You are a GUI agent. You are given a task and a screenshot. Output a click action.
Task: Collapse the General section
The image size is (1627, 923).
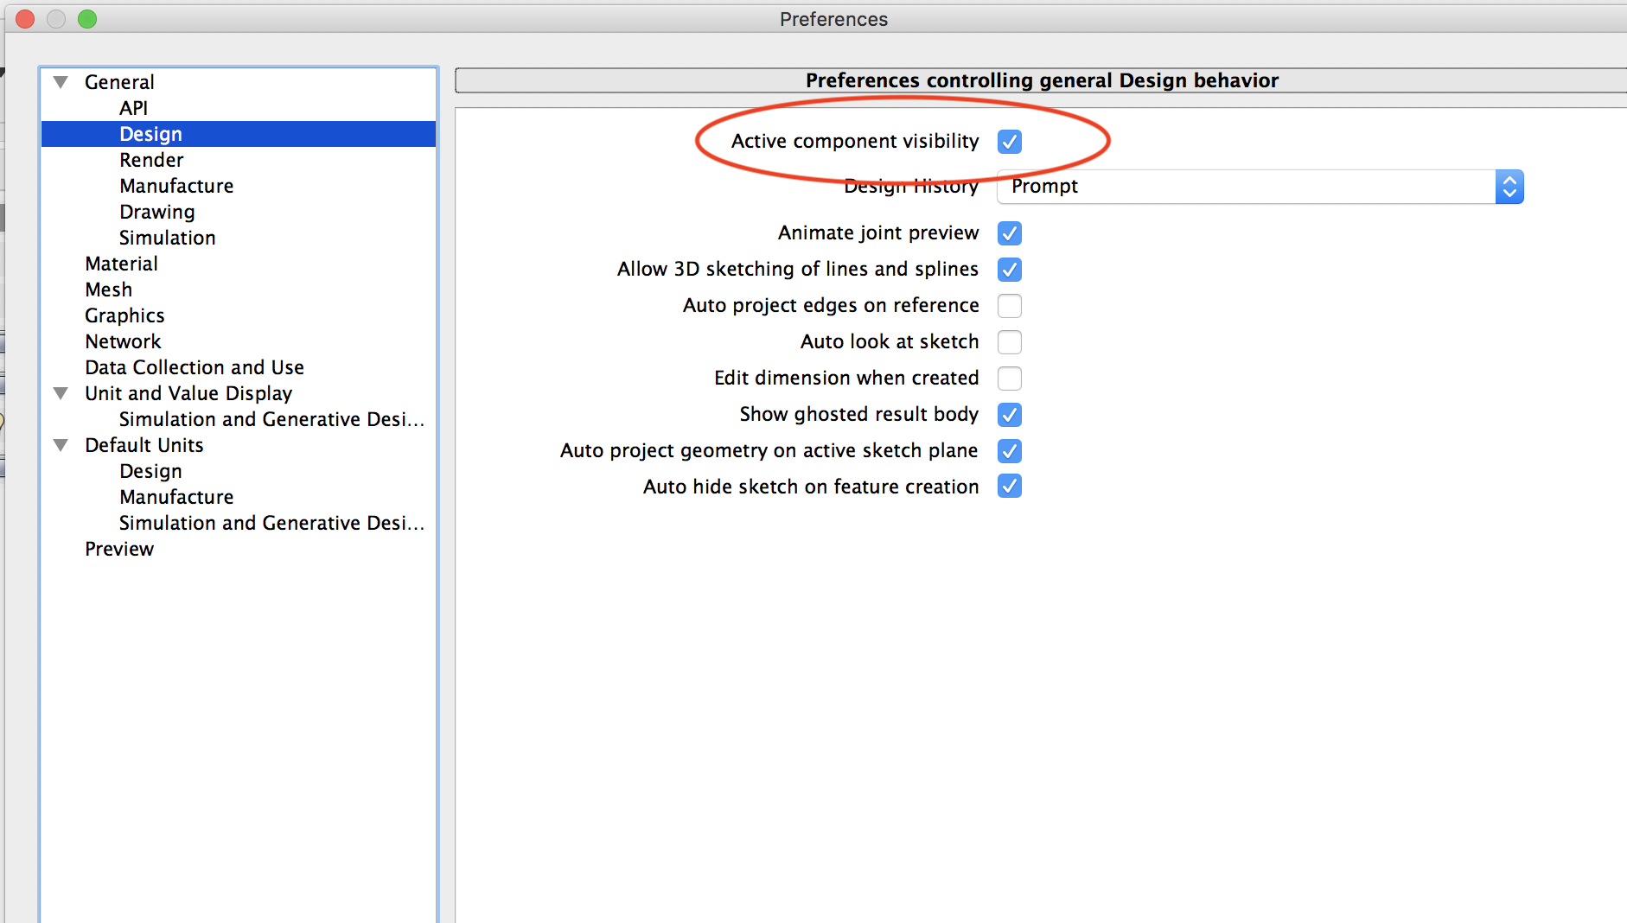[x=60, y=81]
